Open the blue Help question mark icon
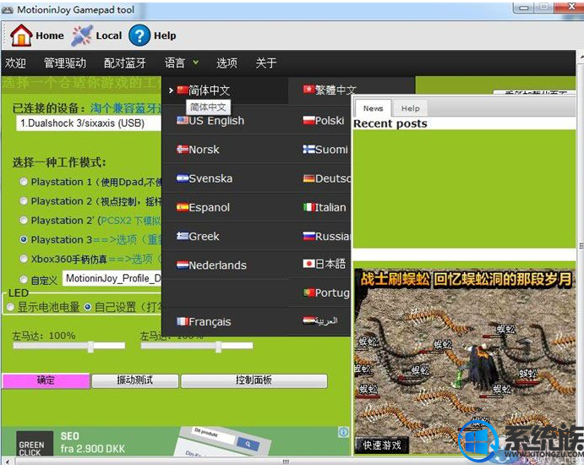The image size is (584, 465). [139, 36]
